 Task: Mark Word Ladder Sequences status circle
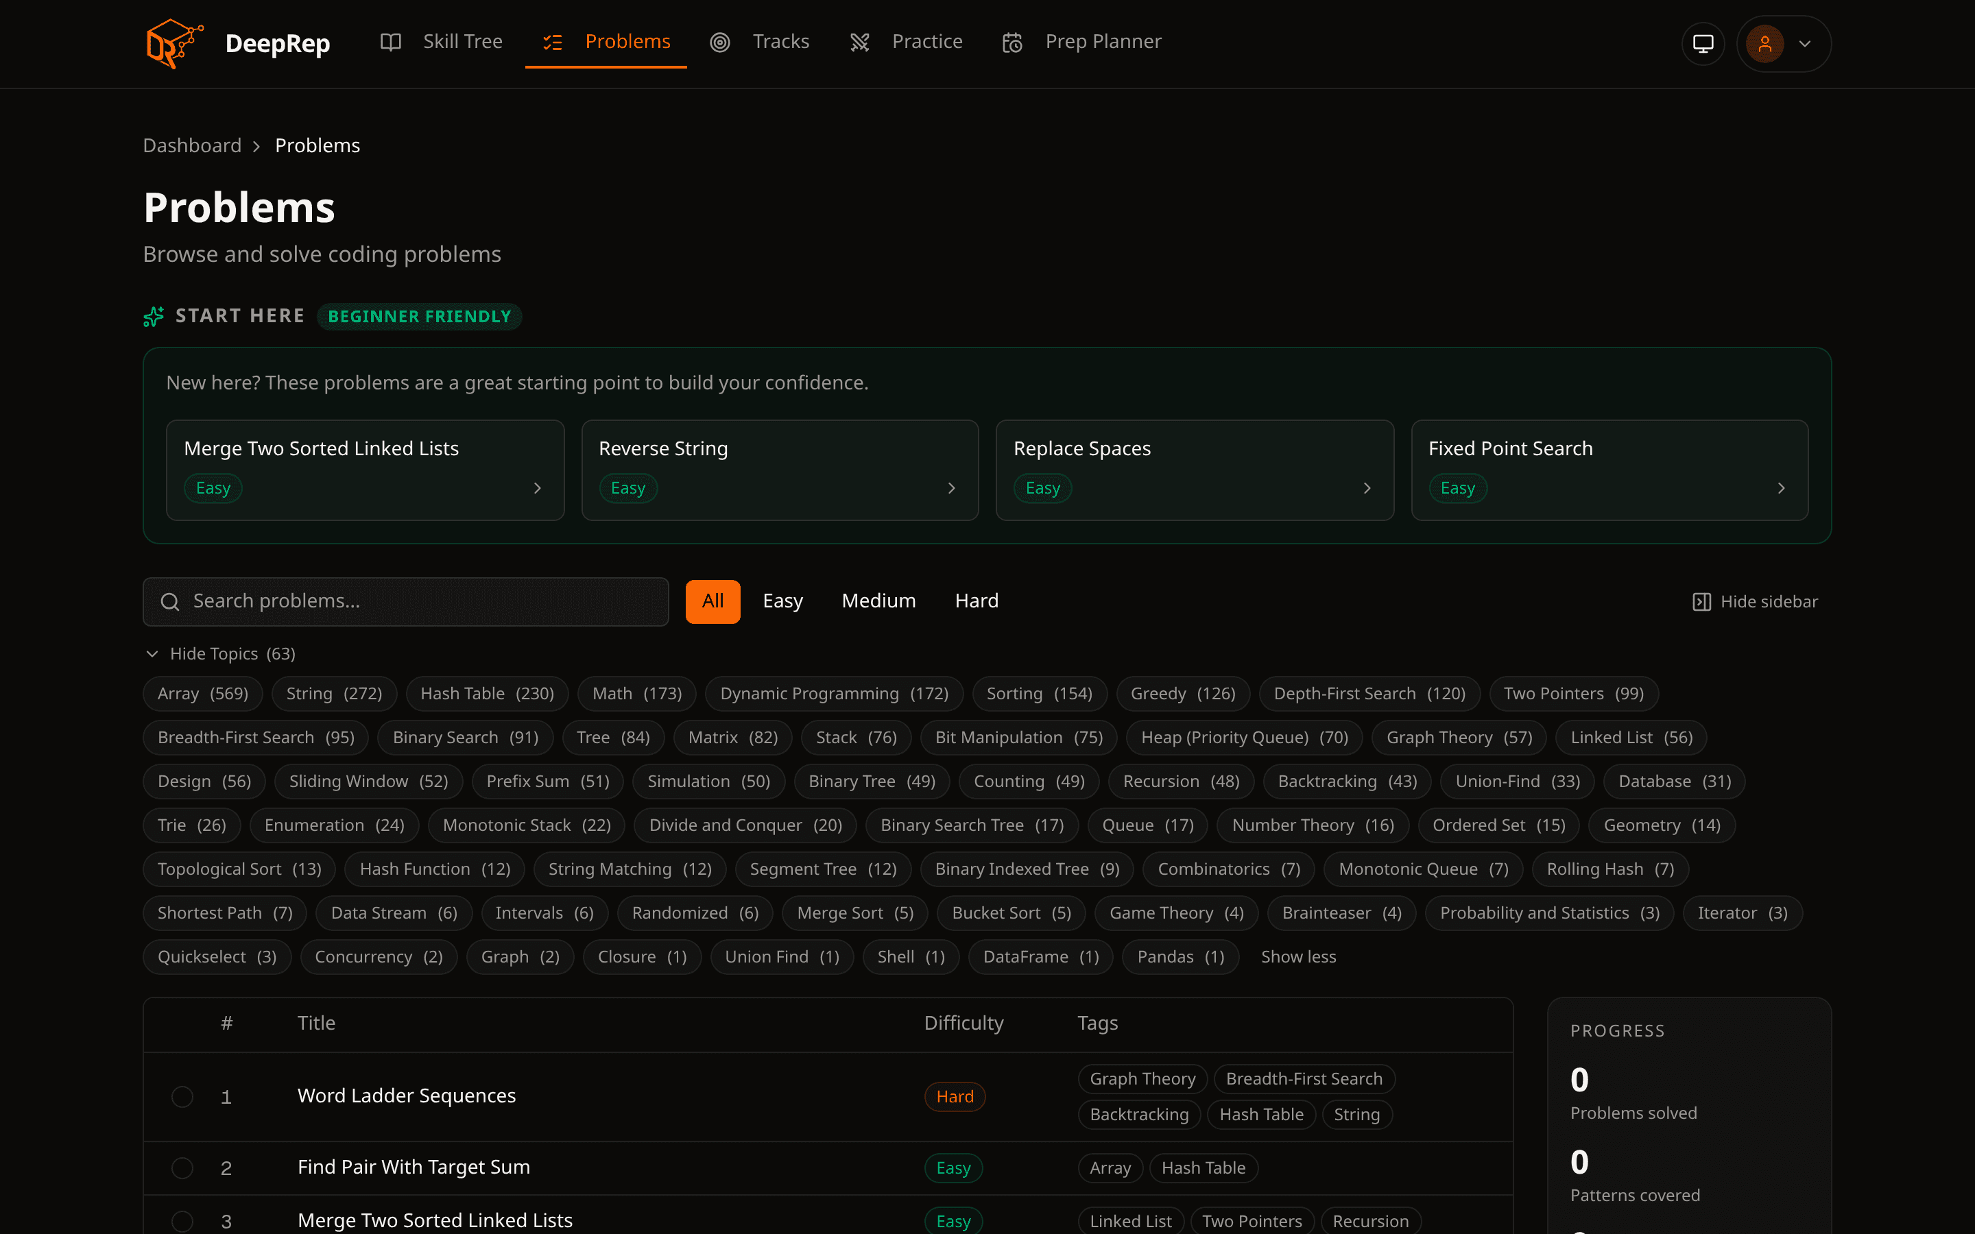(x=182, y=1096)
